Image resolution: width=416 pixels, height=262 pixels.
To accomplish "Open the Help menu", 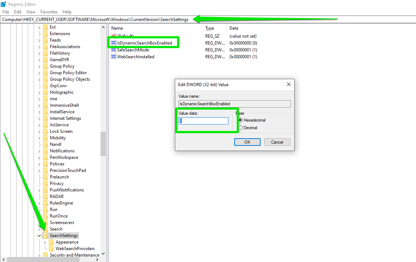I will [x=67, y=12].
